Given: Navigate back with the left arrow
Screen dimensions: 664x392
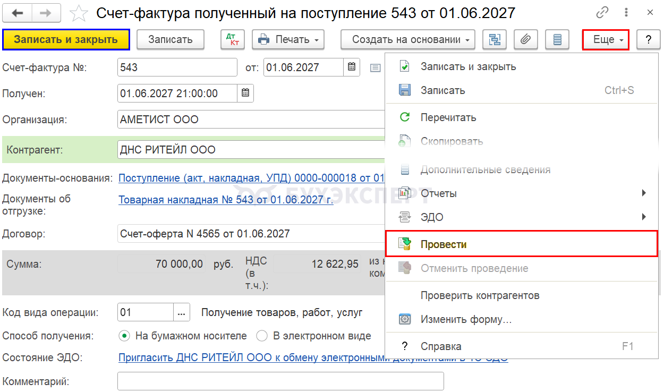Looking at the screenshot, I should click(x=18, y=13).
